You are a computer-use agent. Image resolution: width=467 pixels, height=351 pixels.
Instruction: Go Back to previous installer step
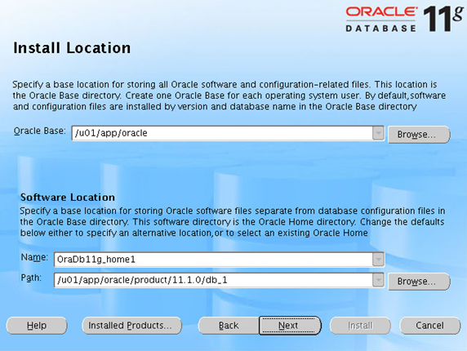point(229,326)
